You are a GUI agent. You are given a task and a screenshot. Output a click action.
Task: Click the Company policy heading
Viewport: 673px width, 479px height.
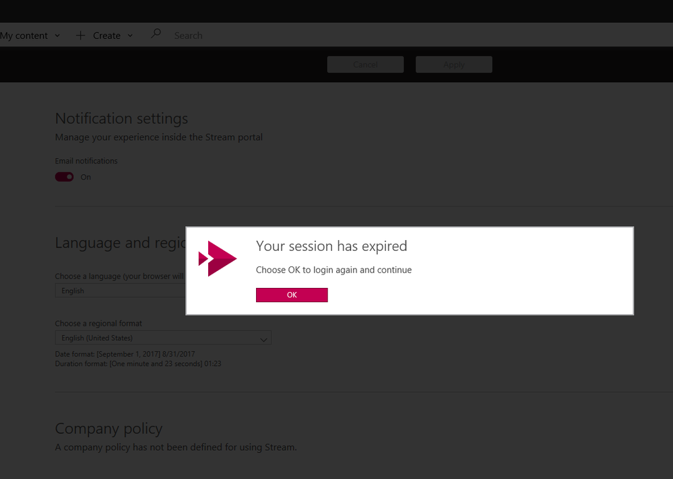108,429
